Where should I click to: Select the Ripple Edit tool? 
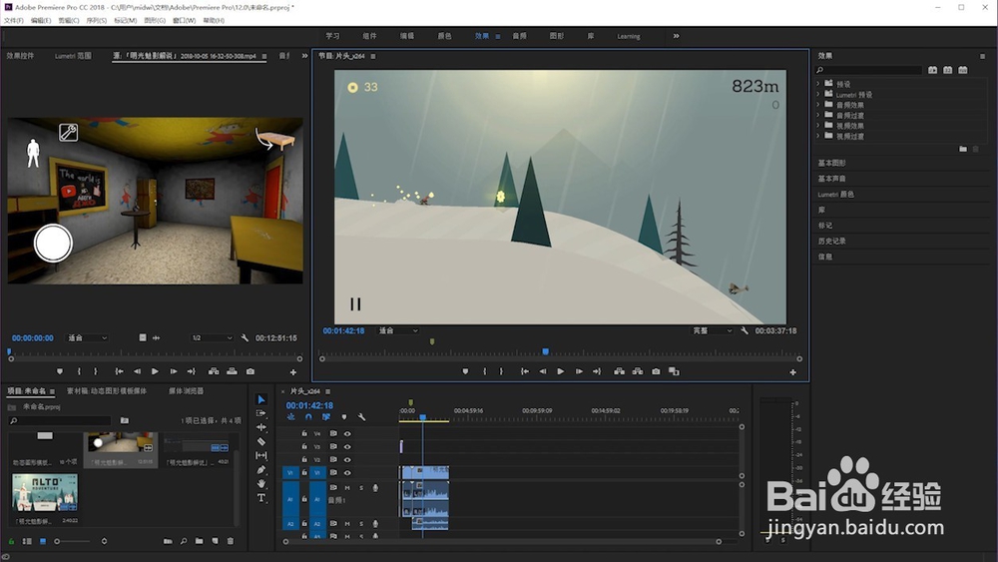click(260, 427)
